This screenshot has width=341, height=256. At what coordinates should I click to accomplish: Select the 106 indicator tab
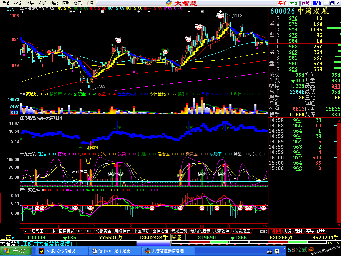coord(89,231)
